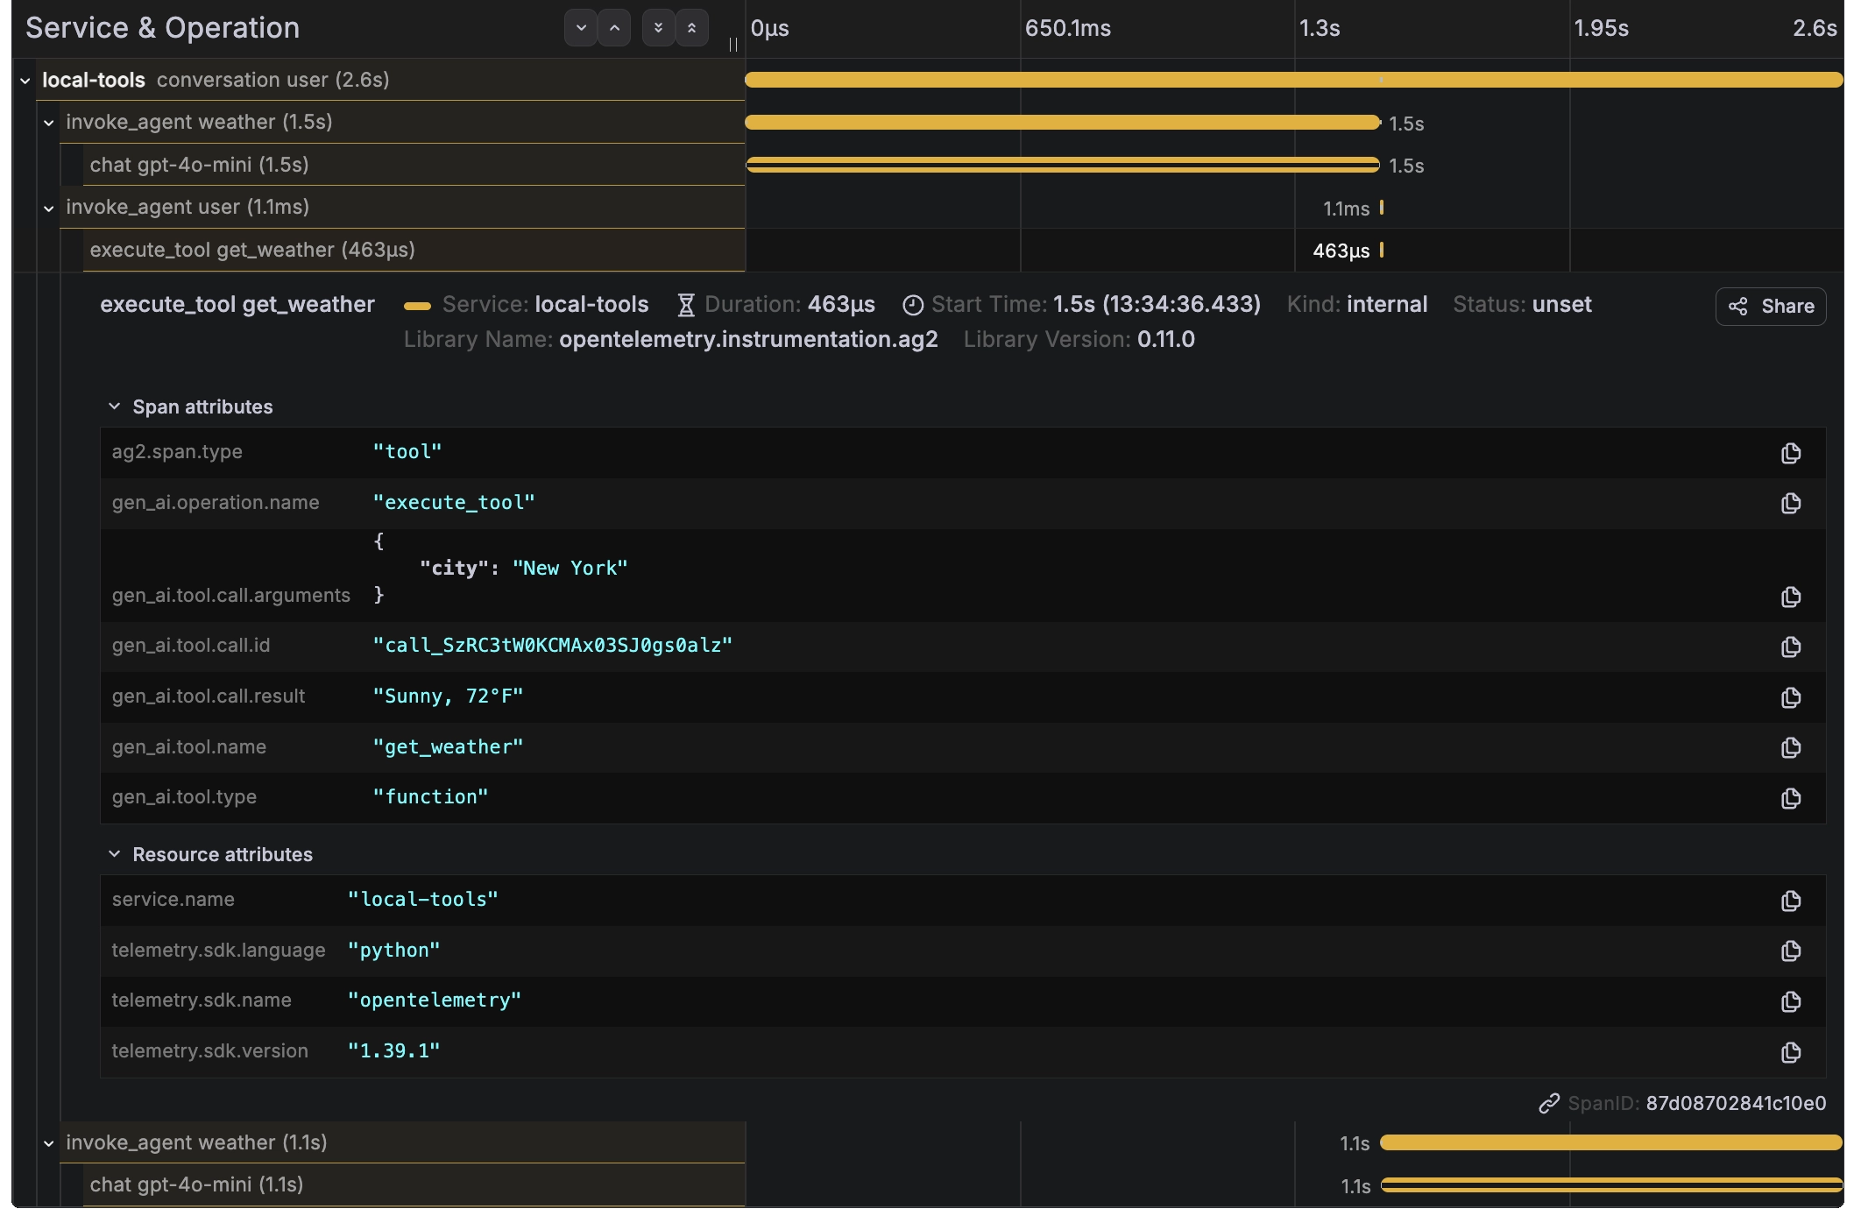This screenshot has height=1216, width=1854.
Task: Click the 1.3s timeline tick label
Action: (x=1320, y=28)
